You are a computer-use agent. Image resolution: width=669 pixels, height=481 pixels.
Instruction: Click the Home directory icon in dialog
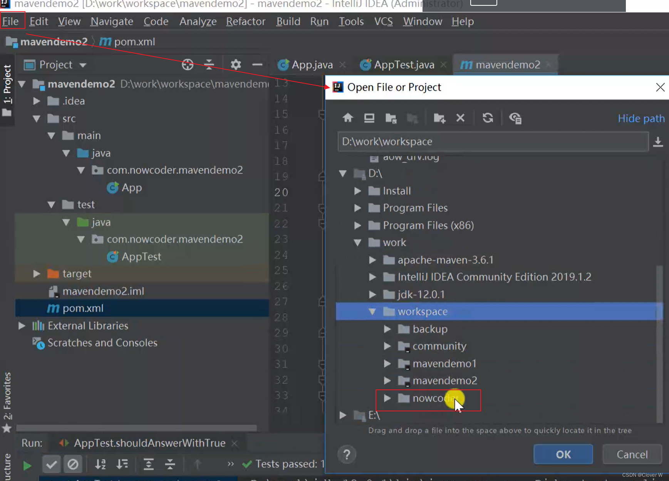click(x=348, y=118)
